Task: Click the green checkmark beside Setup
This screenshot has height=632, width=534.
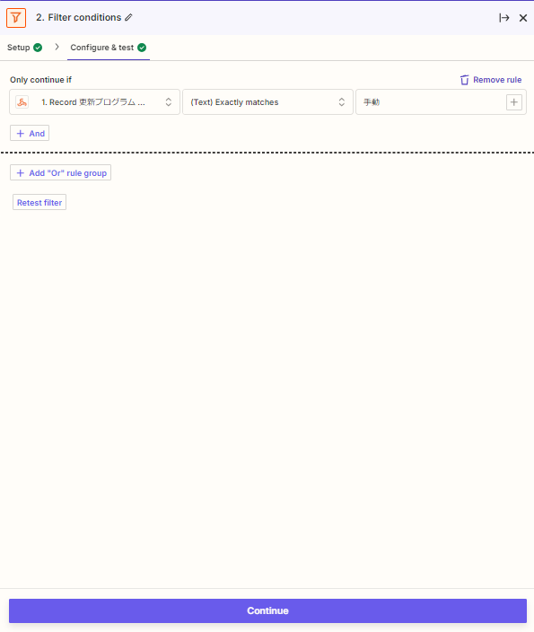Action: [38, 48]
